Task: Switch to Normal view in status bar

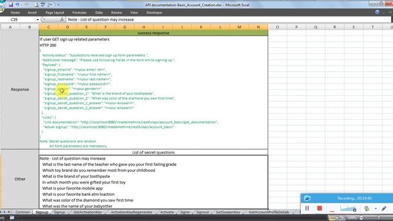Action: click(x=332, y=218)
